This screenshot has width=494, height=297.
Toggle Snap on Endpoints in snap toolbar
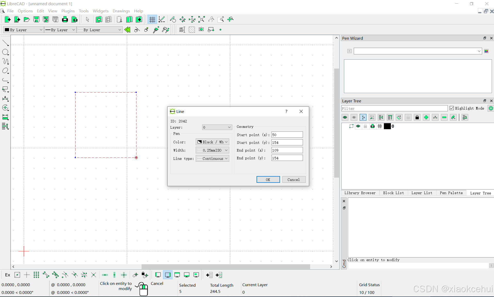[46, 275]
